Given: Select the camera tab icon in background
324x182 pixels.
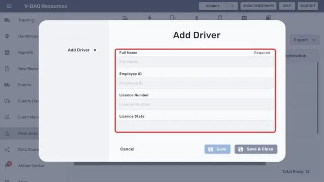Looking at the screenshot, I should point(244,18).
